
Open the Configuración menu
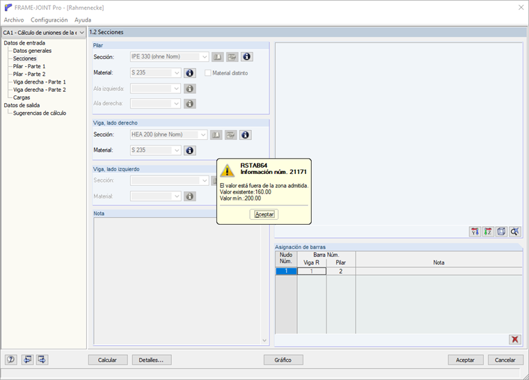(49, 20)
